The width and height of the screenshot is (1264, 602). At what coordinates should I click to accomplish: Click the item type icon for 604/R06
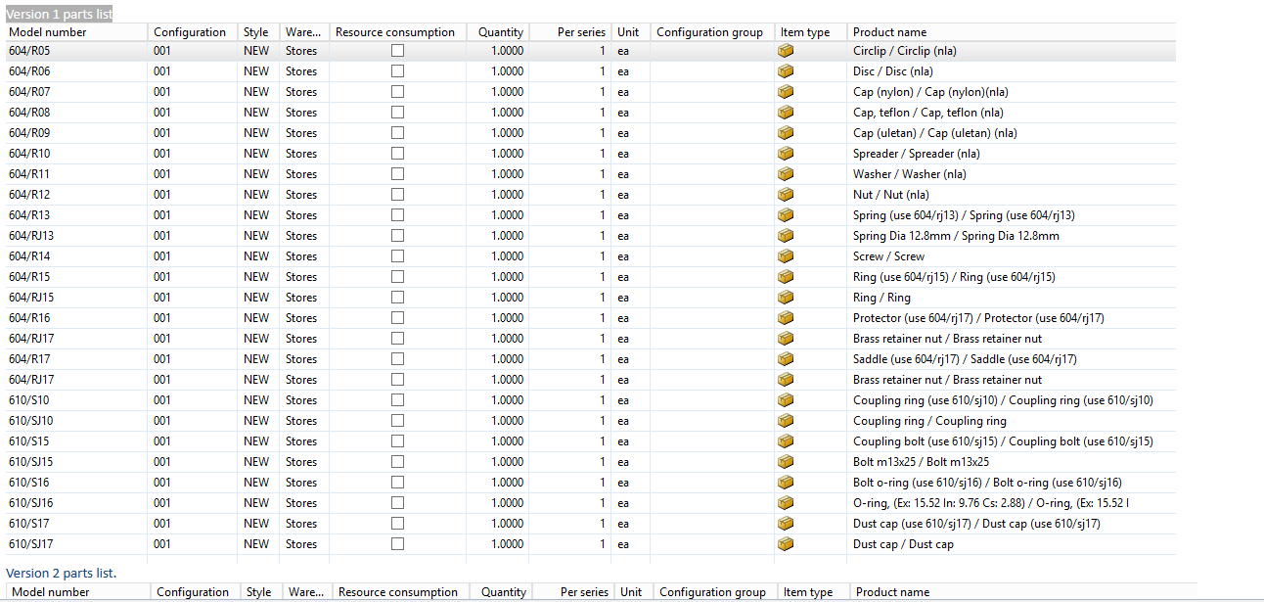(786, 70)
